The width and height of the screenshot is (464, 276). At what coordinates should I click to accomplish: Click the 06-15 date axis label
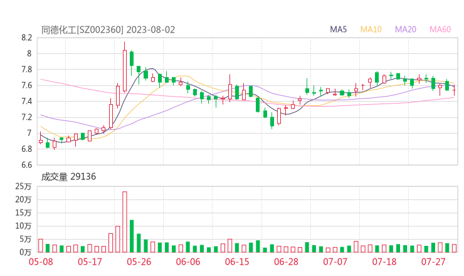(x=237, y=262)
